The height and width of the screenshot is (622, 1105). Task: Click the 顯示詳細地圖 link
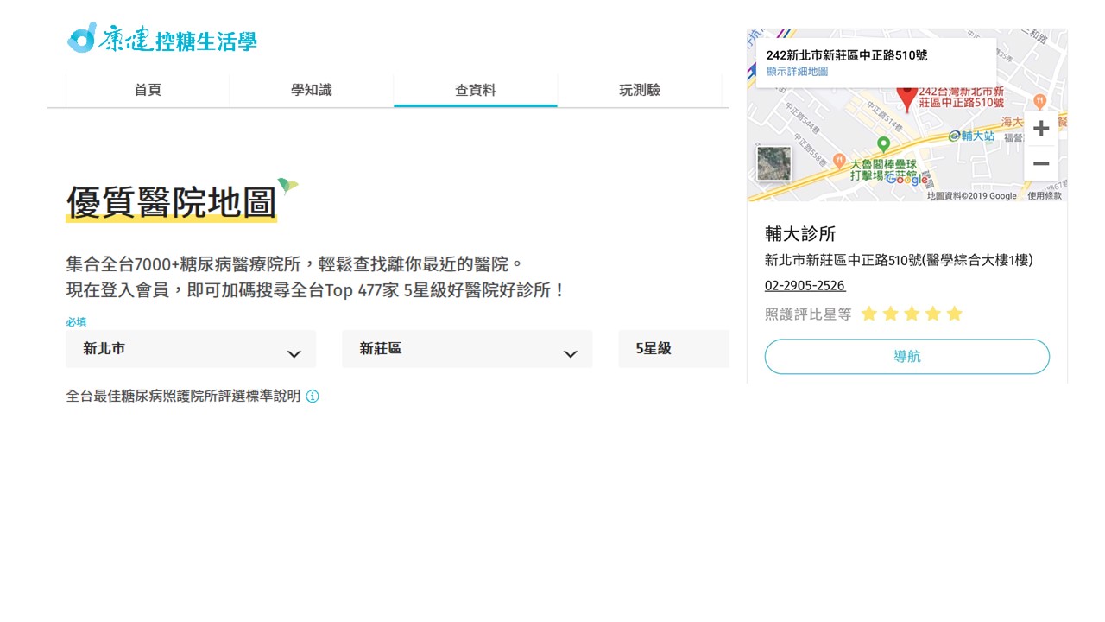797,72
